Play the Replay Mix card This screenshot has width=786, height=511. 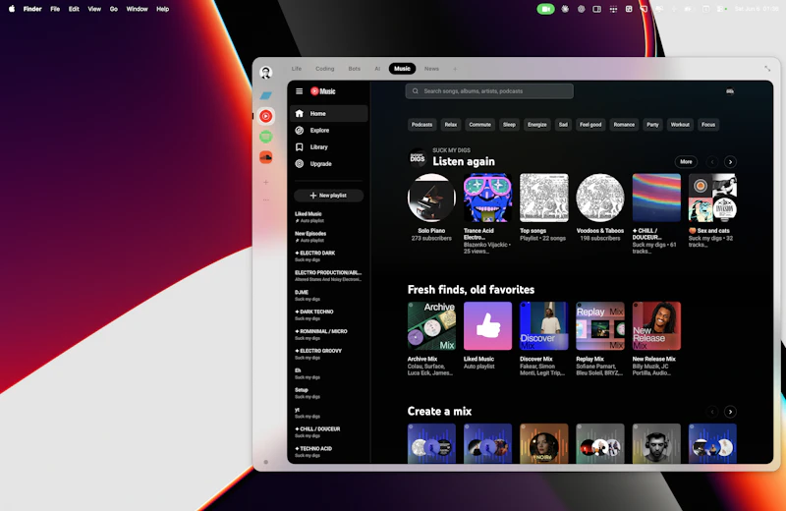[x=600, y=325]
